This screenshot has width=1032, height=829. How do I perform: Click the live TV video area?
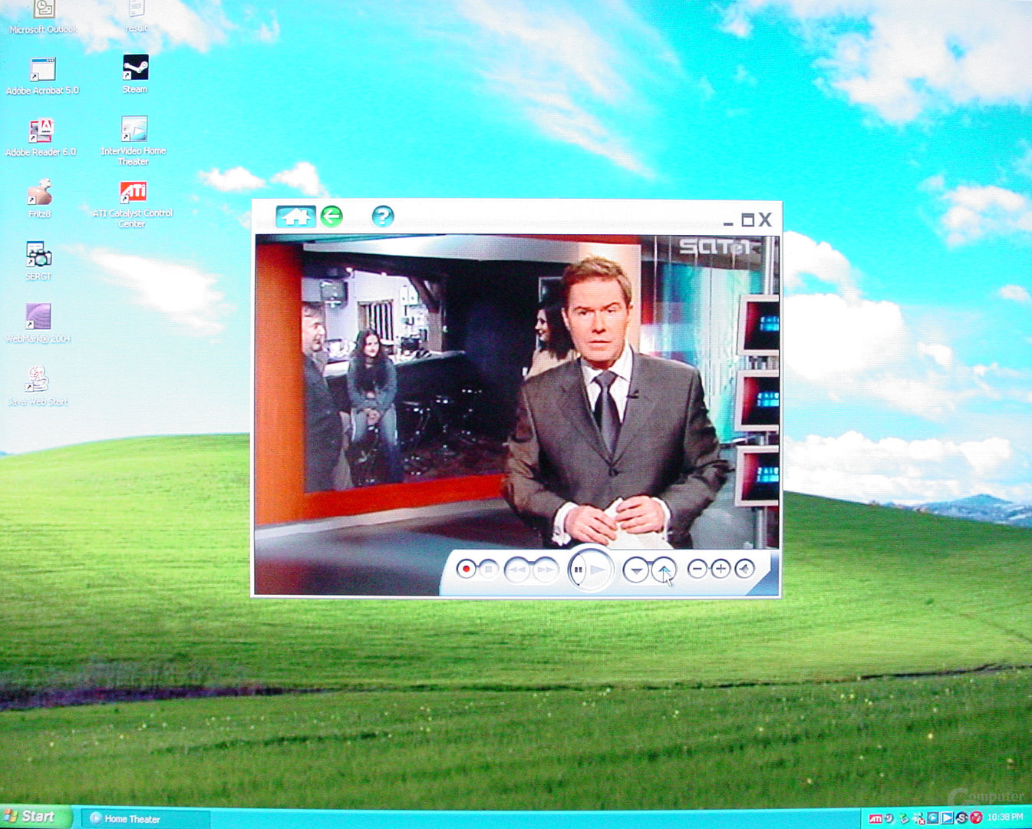click(x=516, y=391)
